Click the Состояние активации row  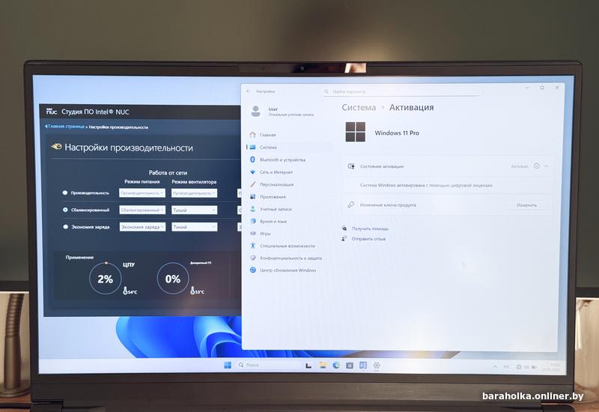[x=448, y=166]
